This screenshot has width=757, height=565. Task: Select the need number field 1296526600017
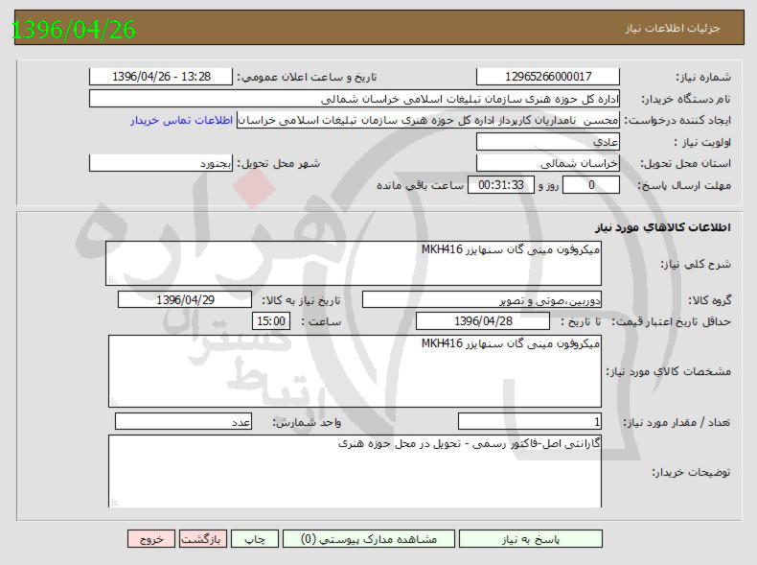(x=548, y=77)
